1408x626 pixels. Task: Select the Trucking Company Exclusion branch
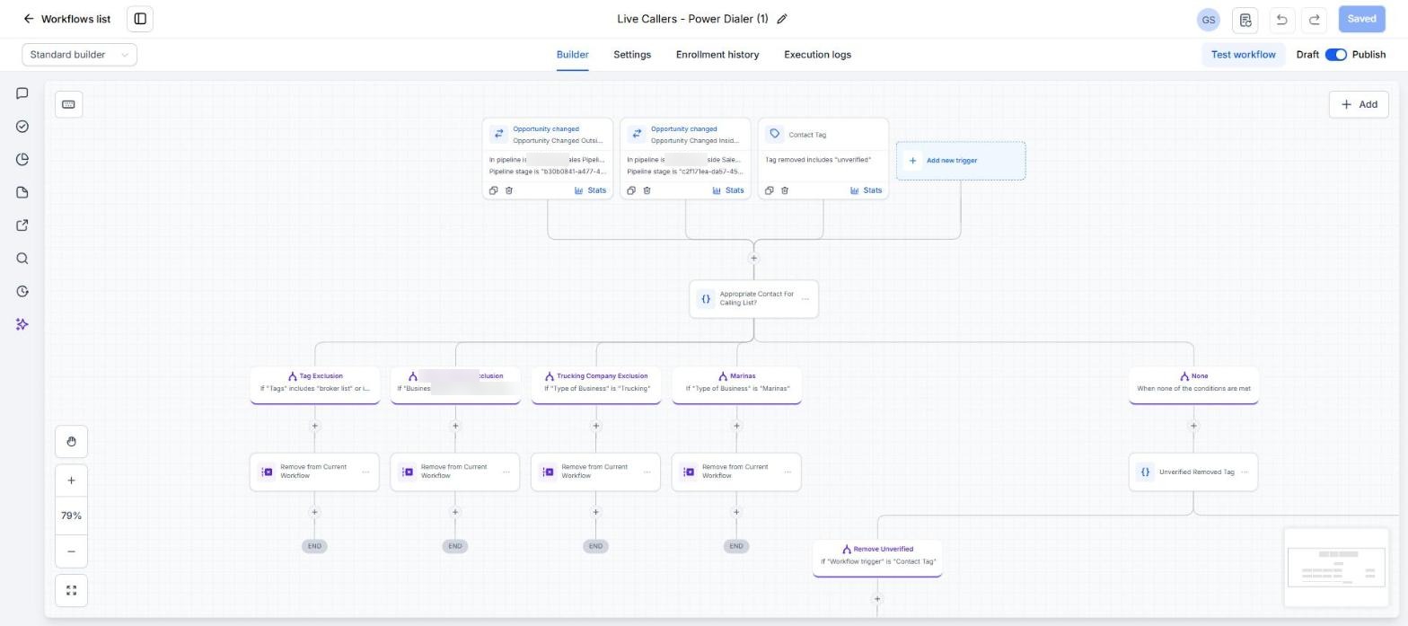click(596, 384)
